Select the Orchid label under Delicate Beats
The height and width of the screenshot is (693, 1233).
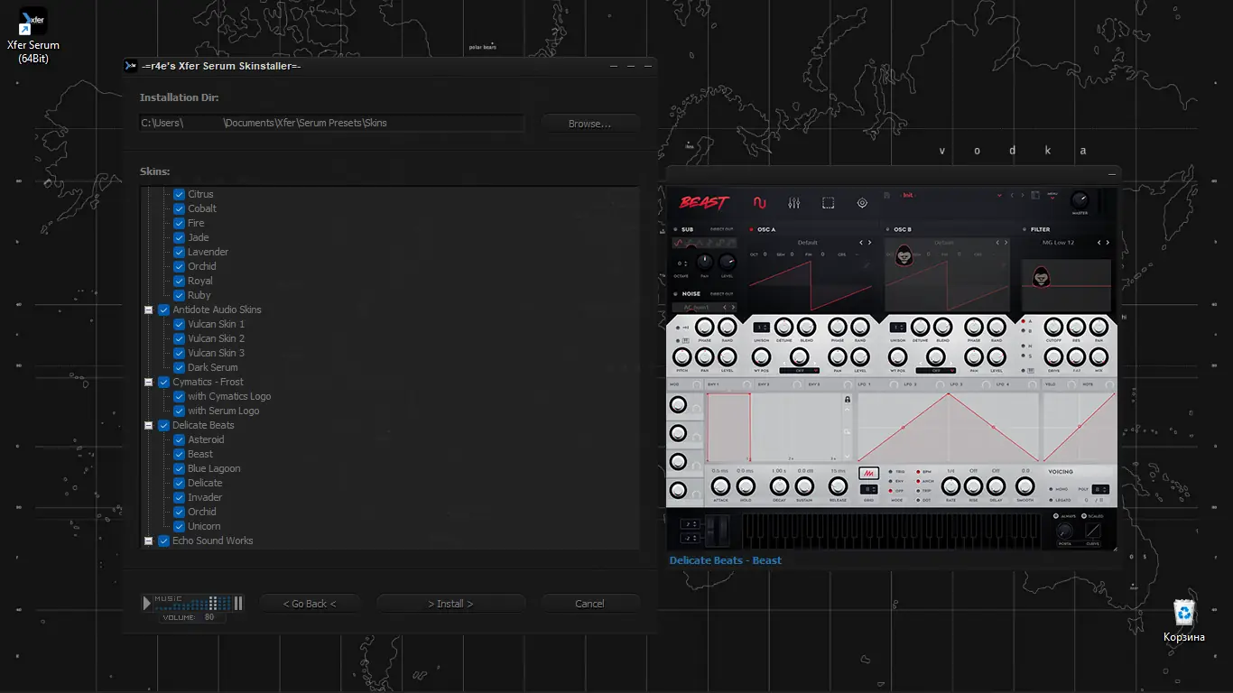click(x=202, y=512)
